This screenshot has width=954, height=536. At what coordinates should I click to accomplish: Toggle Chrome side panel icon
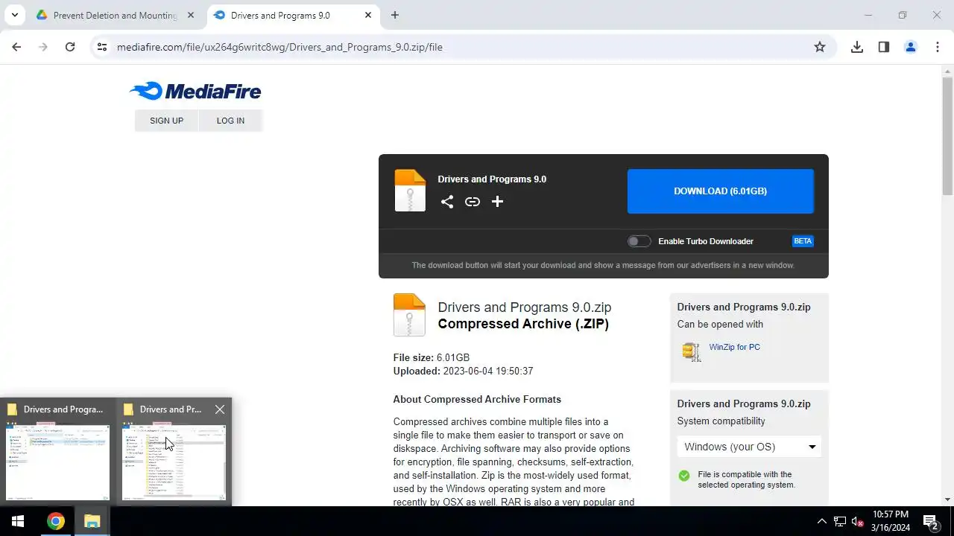tap(884, 47)
